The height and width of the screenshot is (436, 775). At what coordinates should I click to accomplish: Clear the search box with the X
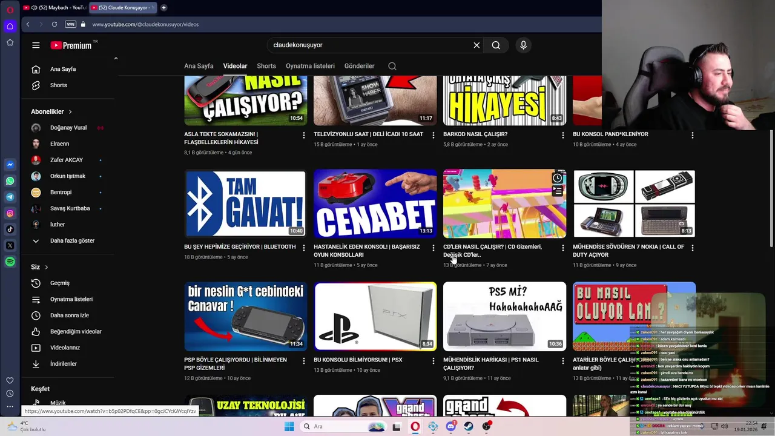477,45
